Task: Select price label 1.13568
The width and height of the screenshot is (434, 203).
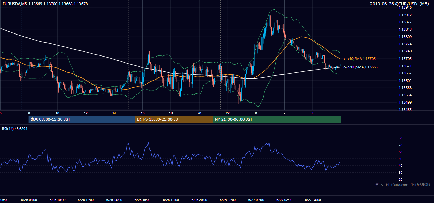Action: 405,88
